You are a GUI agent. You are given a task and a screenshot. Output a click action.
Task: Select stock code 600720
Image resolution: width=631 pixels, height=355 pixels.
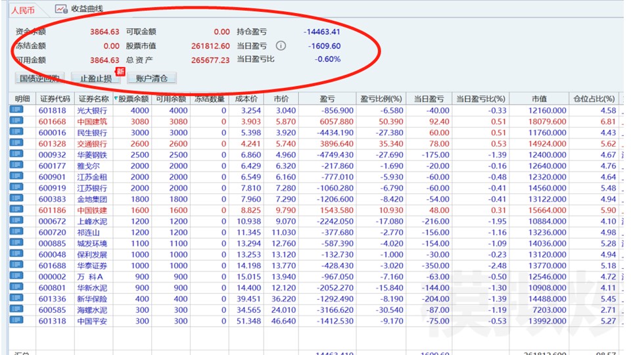tap(53, 232)
